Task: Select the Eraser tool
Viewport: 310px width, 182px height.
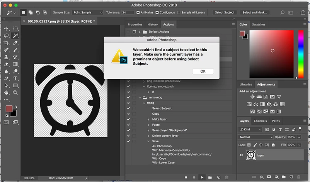Action: 6,64
